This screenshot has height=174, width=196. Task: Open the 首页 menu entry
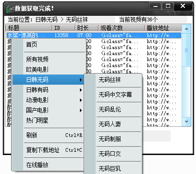click(49, 44)
